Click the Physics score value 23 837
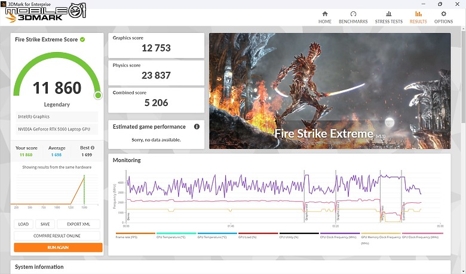This screenshot has width=466, height=274. (x=156, y=75)
